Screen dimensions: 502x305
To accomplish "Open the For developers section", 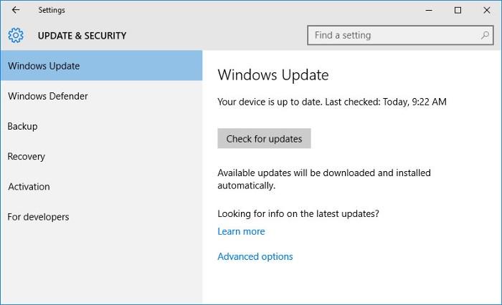I will [x=102, y=217].
